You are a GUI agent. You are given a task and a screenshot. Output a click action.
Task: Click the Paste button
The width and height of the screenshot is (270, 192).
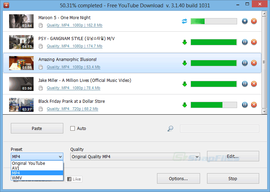click(37, 128)
